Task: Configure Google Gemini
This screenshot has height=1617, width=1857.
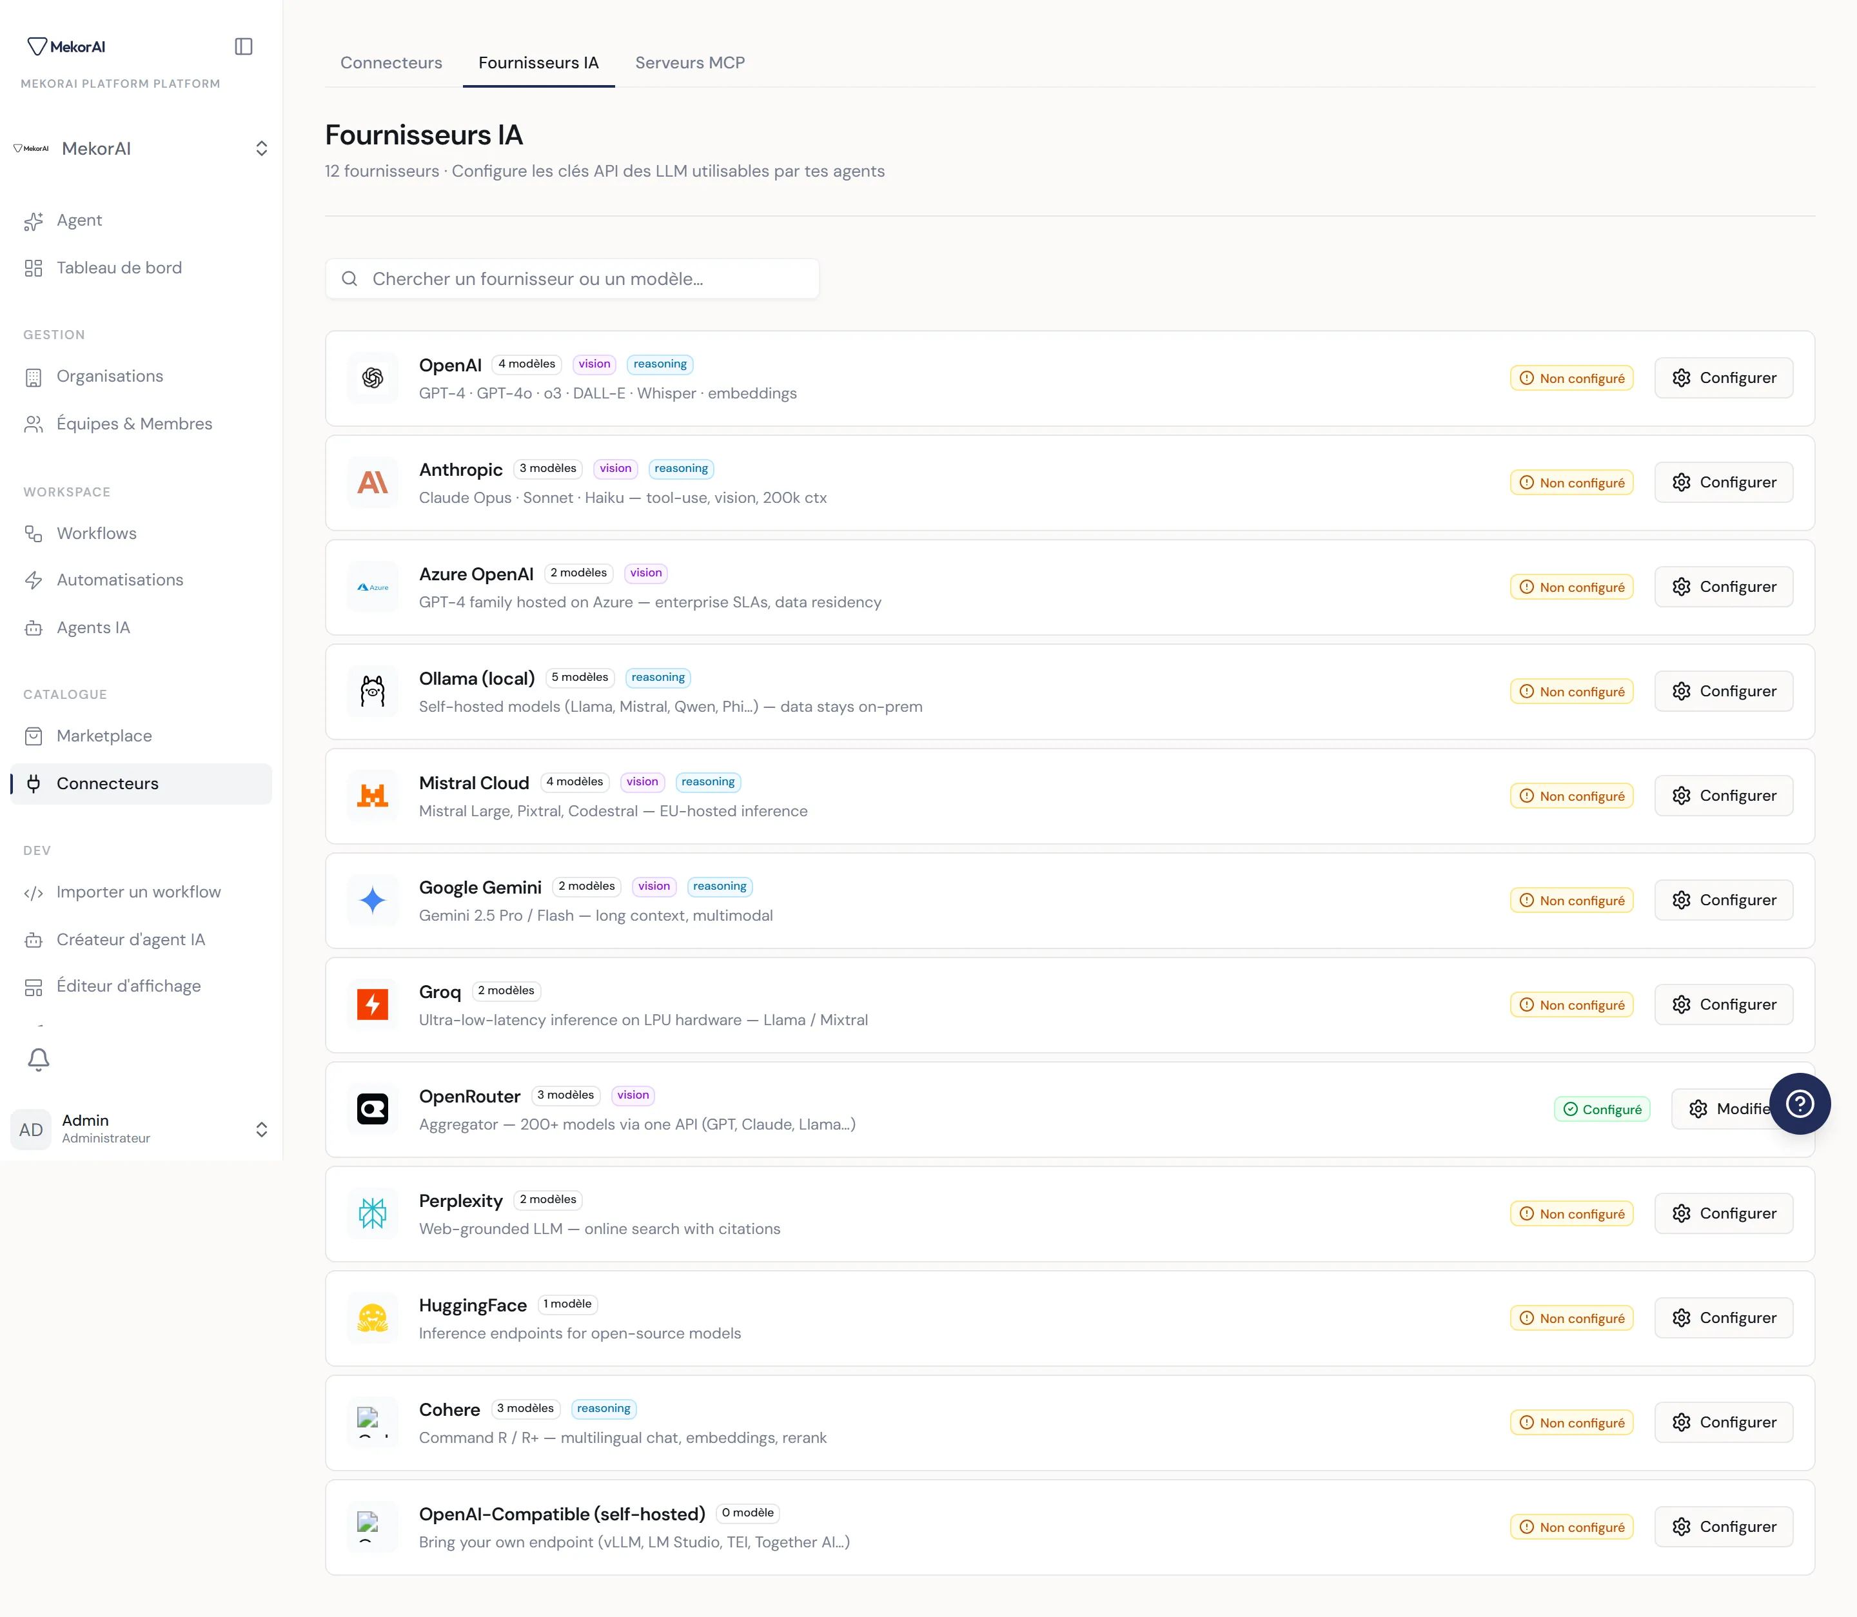Action: click(1724, 901)
